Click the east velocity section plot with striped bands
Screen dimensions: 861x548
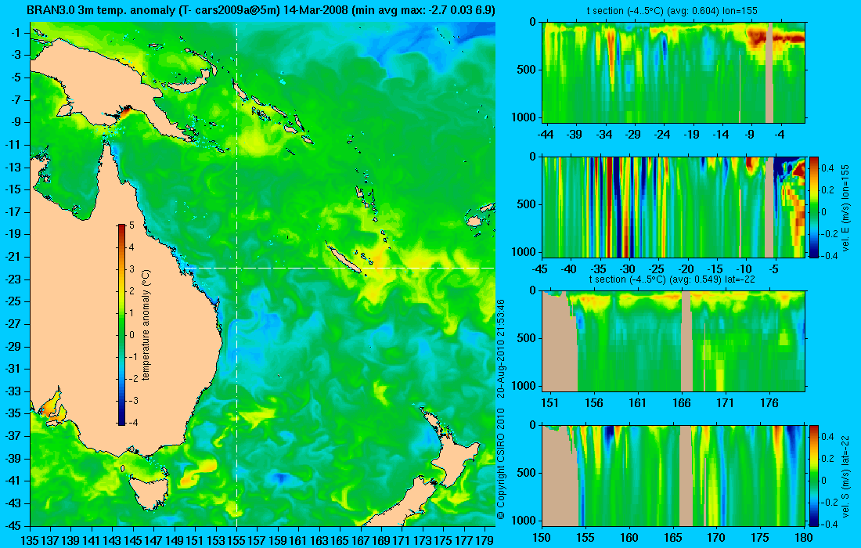tap(673, 207)
